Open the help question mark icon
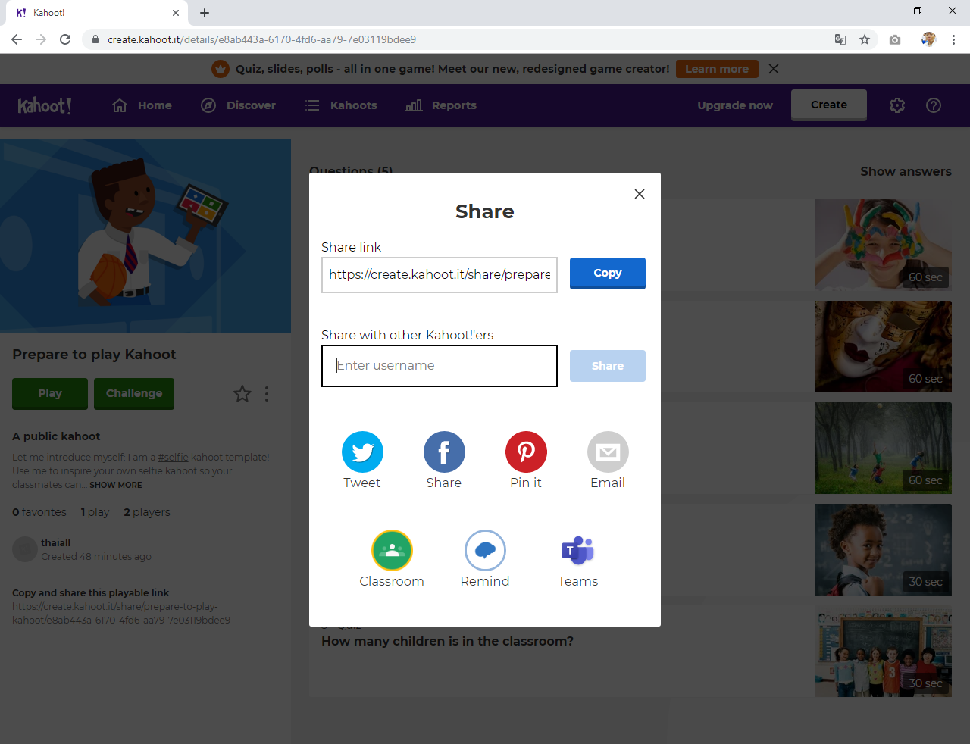Viewport: 970px width, 744px height. pos(934,105)
